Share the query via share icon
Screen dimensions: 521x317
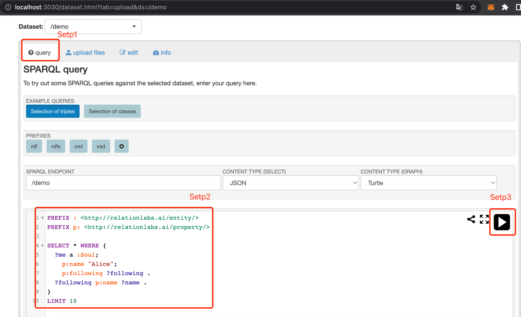471,219
